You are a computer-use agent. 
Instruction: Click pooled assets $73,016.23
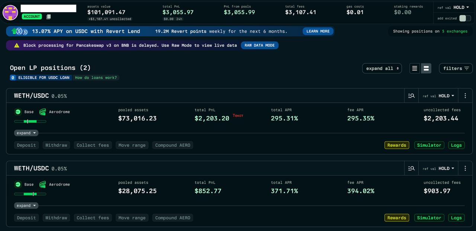[x=137, y=118]
